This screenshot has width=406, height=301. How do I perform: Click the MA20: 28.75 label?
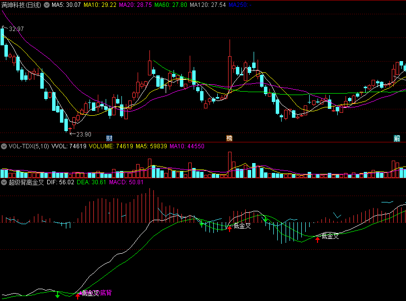pos(136,5)
